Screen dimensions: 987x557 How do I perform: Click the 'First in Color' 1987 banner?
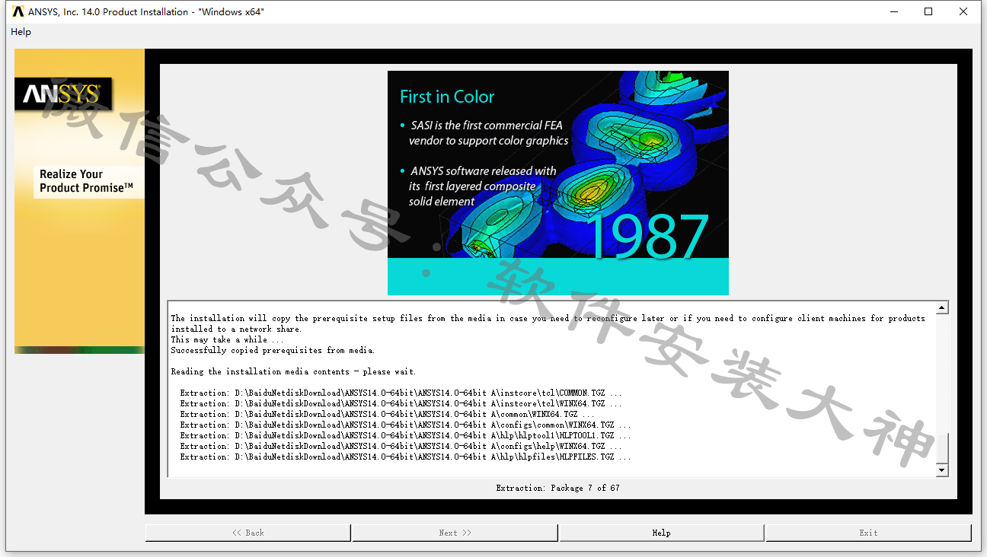coord(557,183)
